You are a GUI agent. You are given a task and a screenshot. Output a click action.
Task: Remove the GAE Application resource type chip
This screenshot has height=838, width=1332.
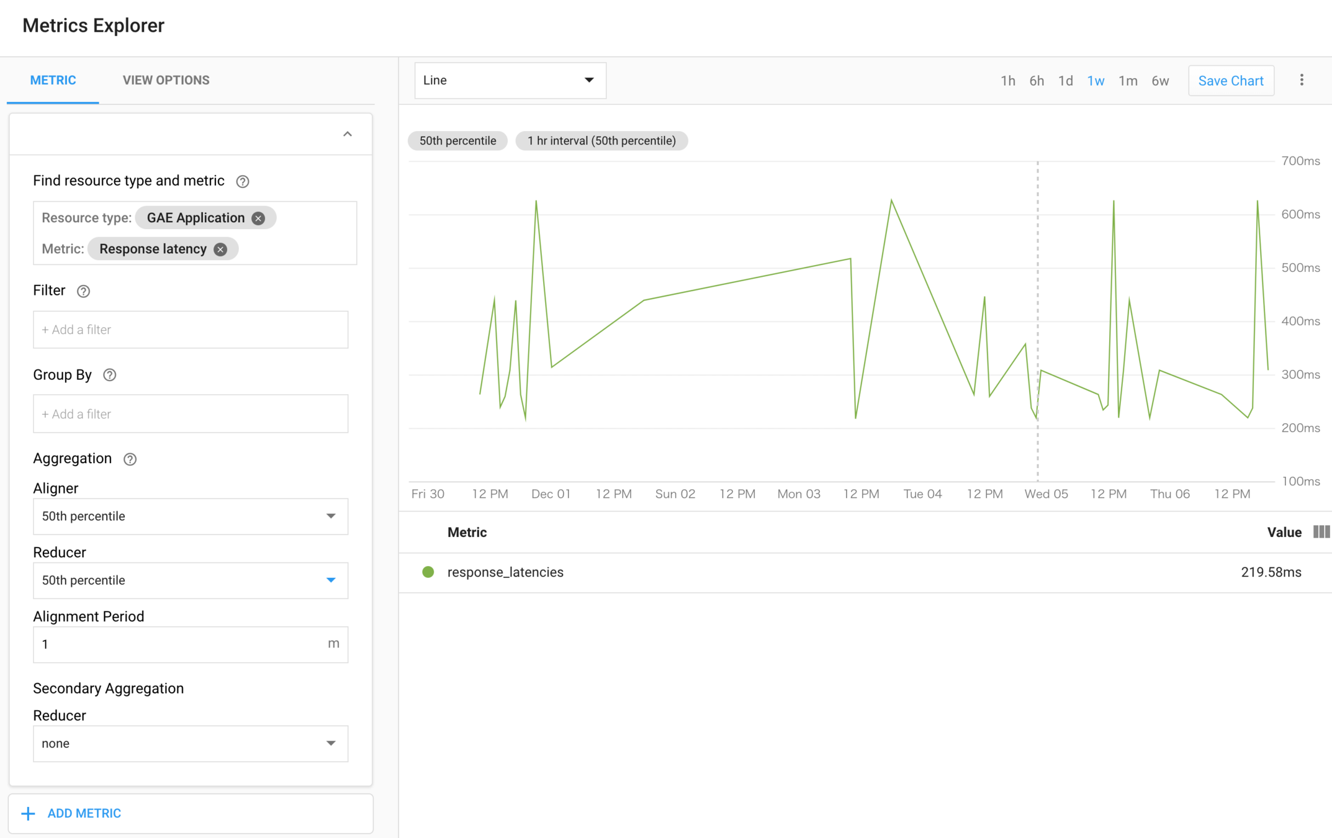click(x=258, y=219)
